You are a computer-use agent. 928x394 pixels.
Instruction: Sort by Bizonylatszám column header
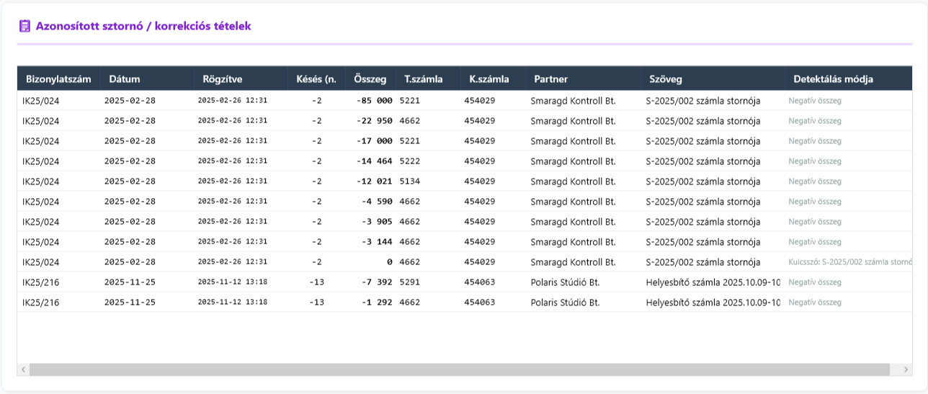click(x=58, y=79)
